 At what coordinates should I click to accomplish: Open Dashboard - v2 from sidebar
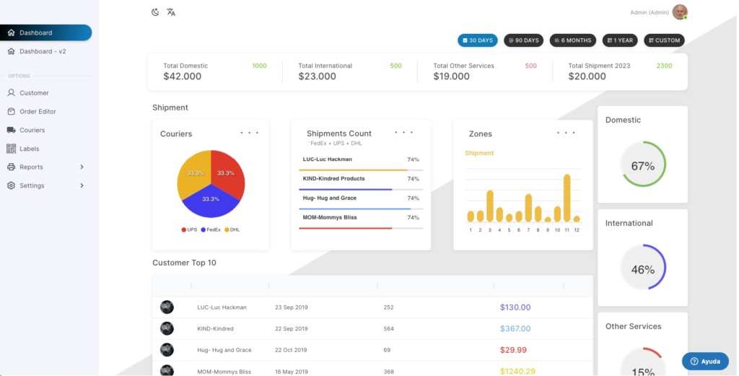pyautogui.click(x=42, y=52)
